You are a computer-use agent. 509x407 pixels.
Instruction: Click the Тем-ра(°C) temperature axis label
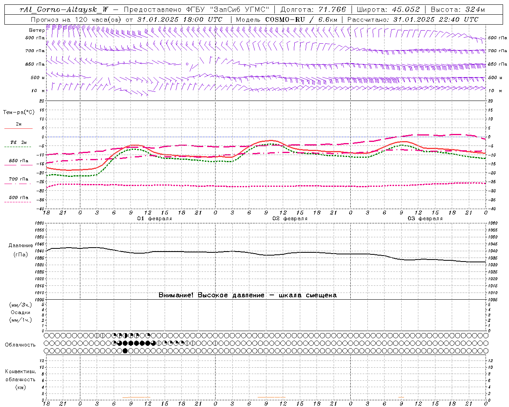pos(19,112)
